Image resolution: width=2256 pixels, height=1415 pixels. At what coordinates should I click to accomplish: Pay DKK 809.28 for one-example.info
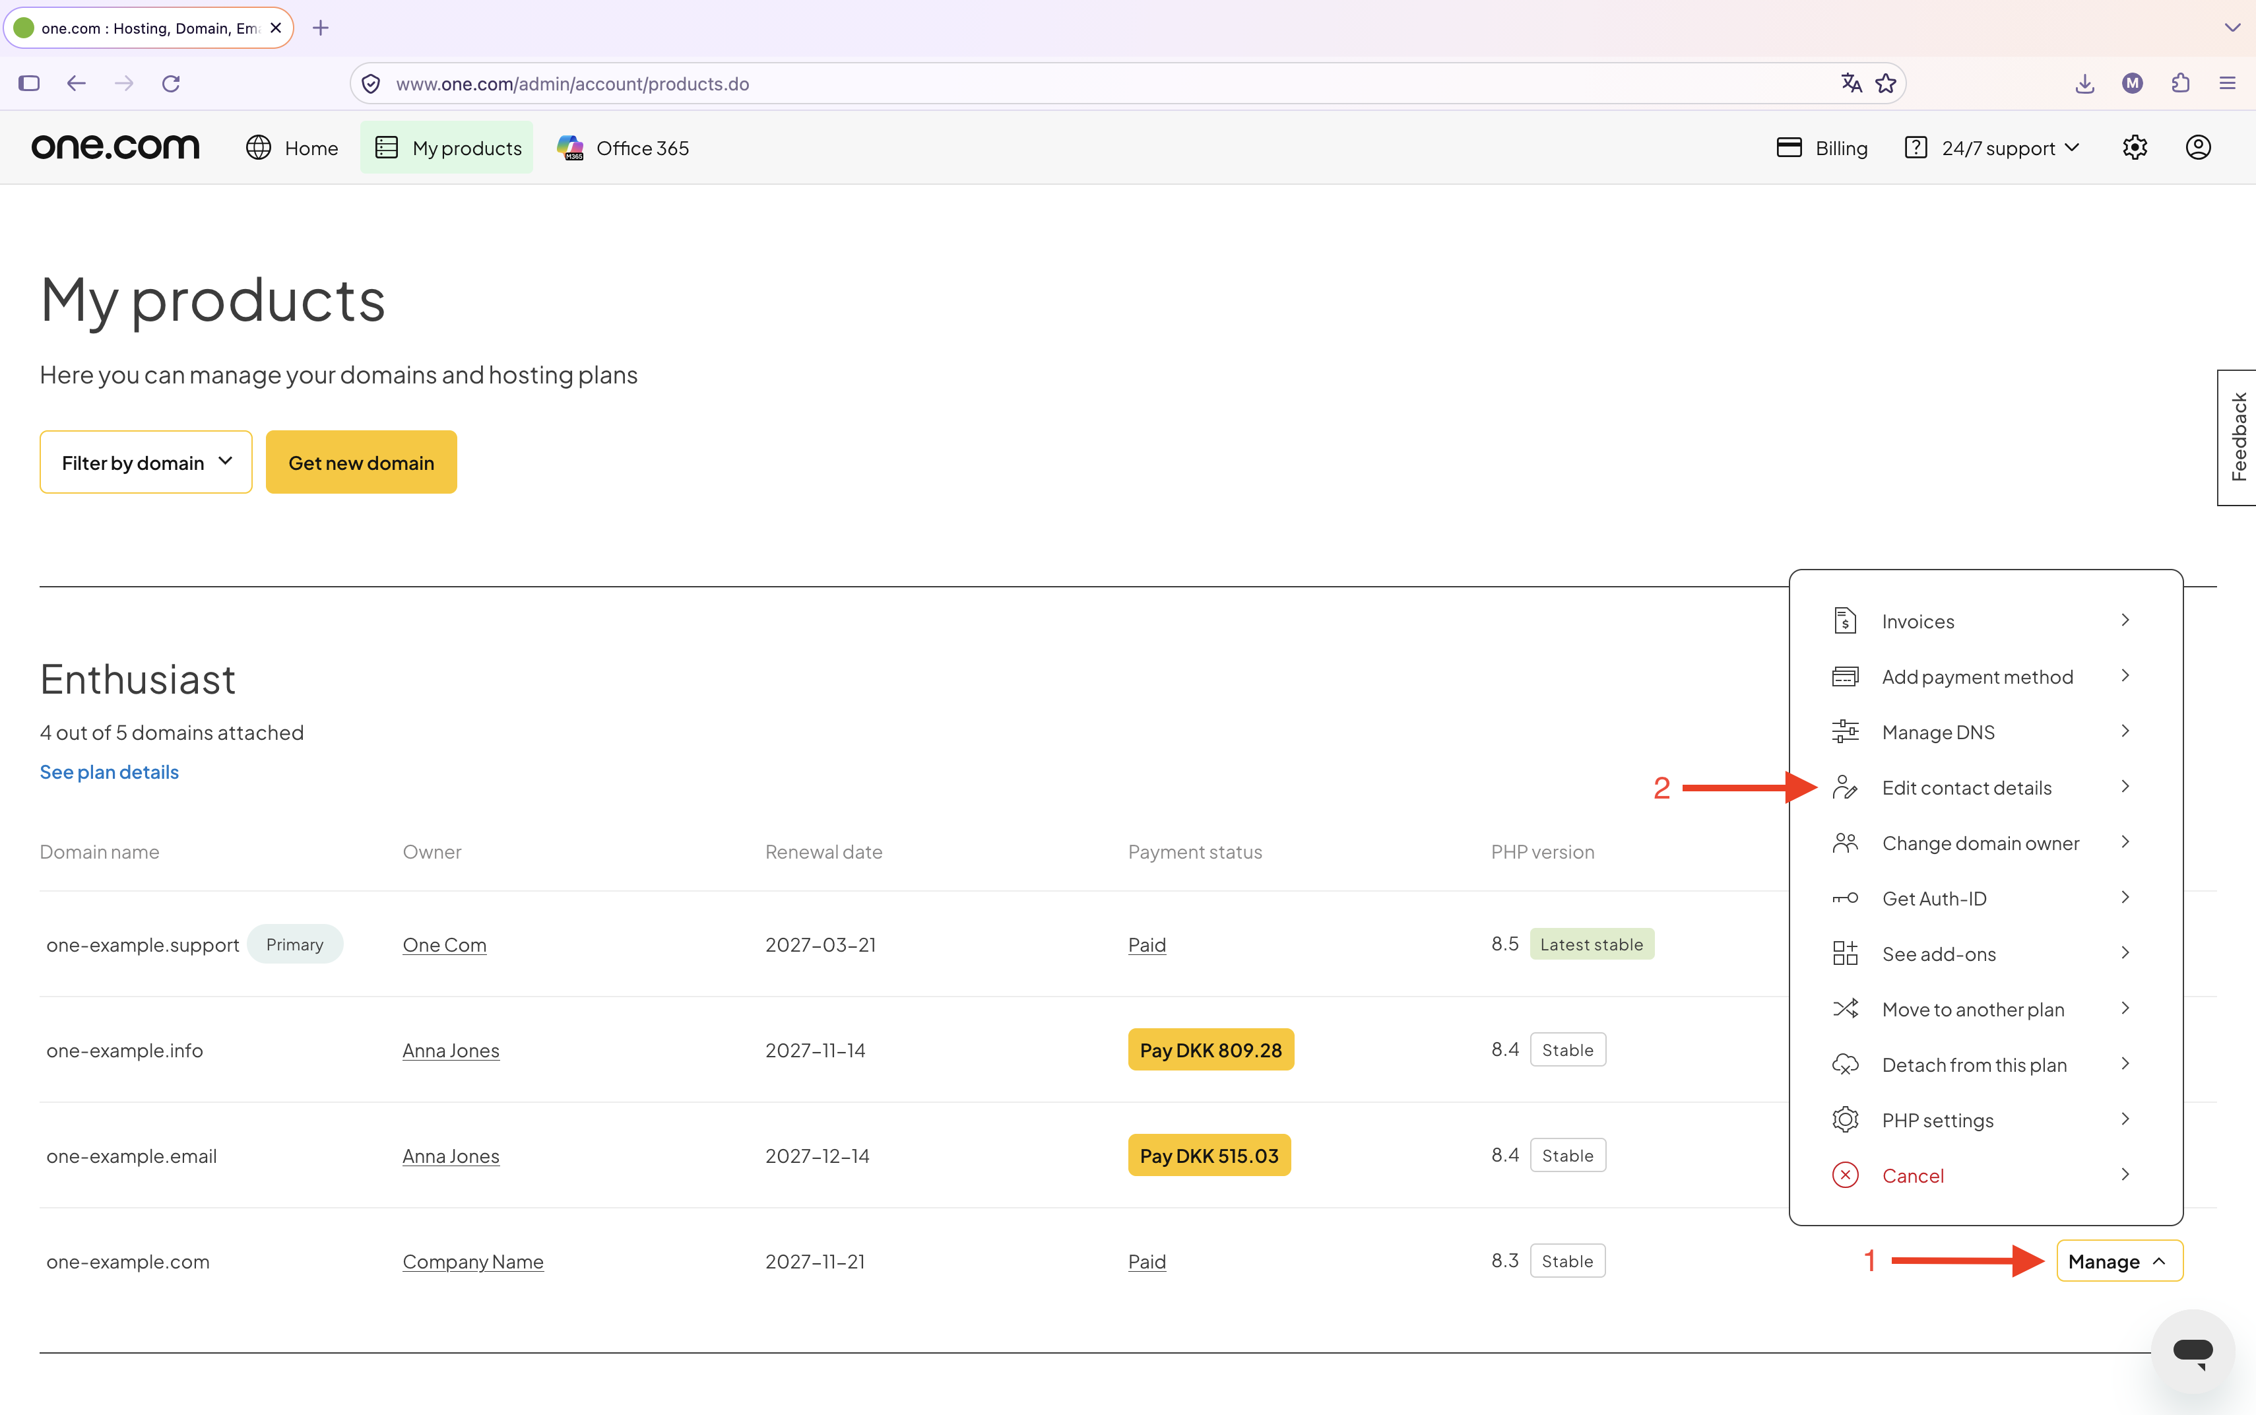[1211, 1049]
